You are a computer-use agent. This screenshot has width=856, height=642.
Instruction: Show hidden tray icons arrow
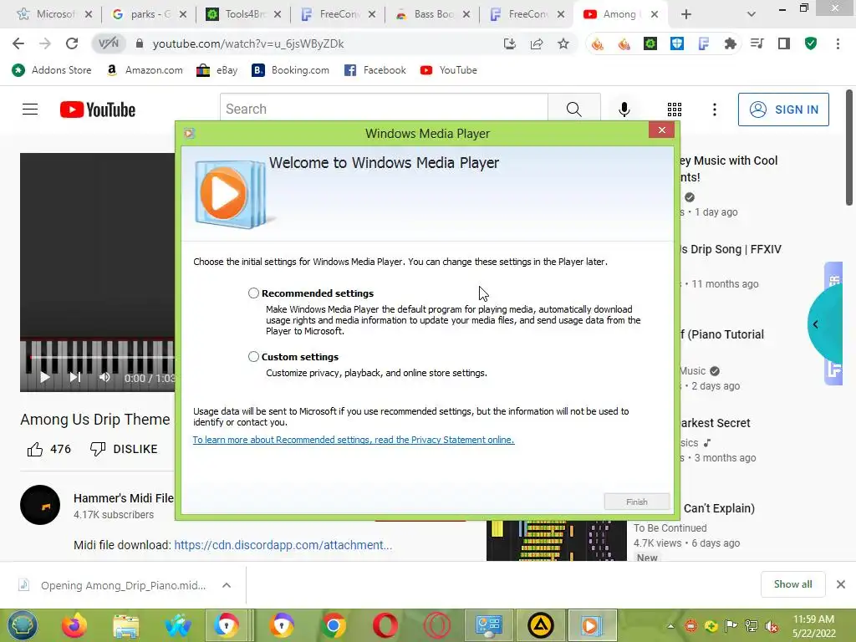pyautogui.click(x=670, y=626)
